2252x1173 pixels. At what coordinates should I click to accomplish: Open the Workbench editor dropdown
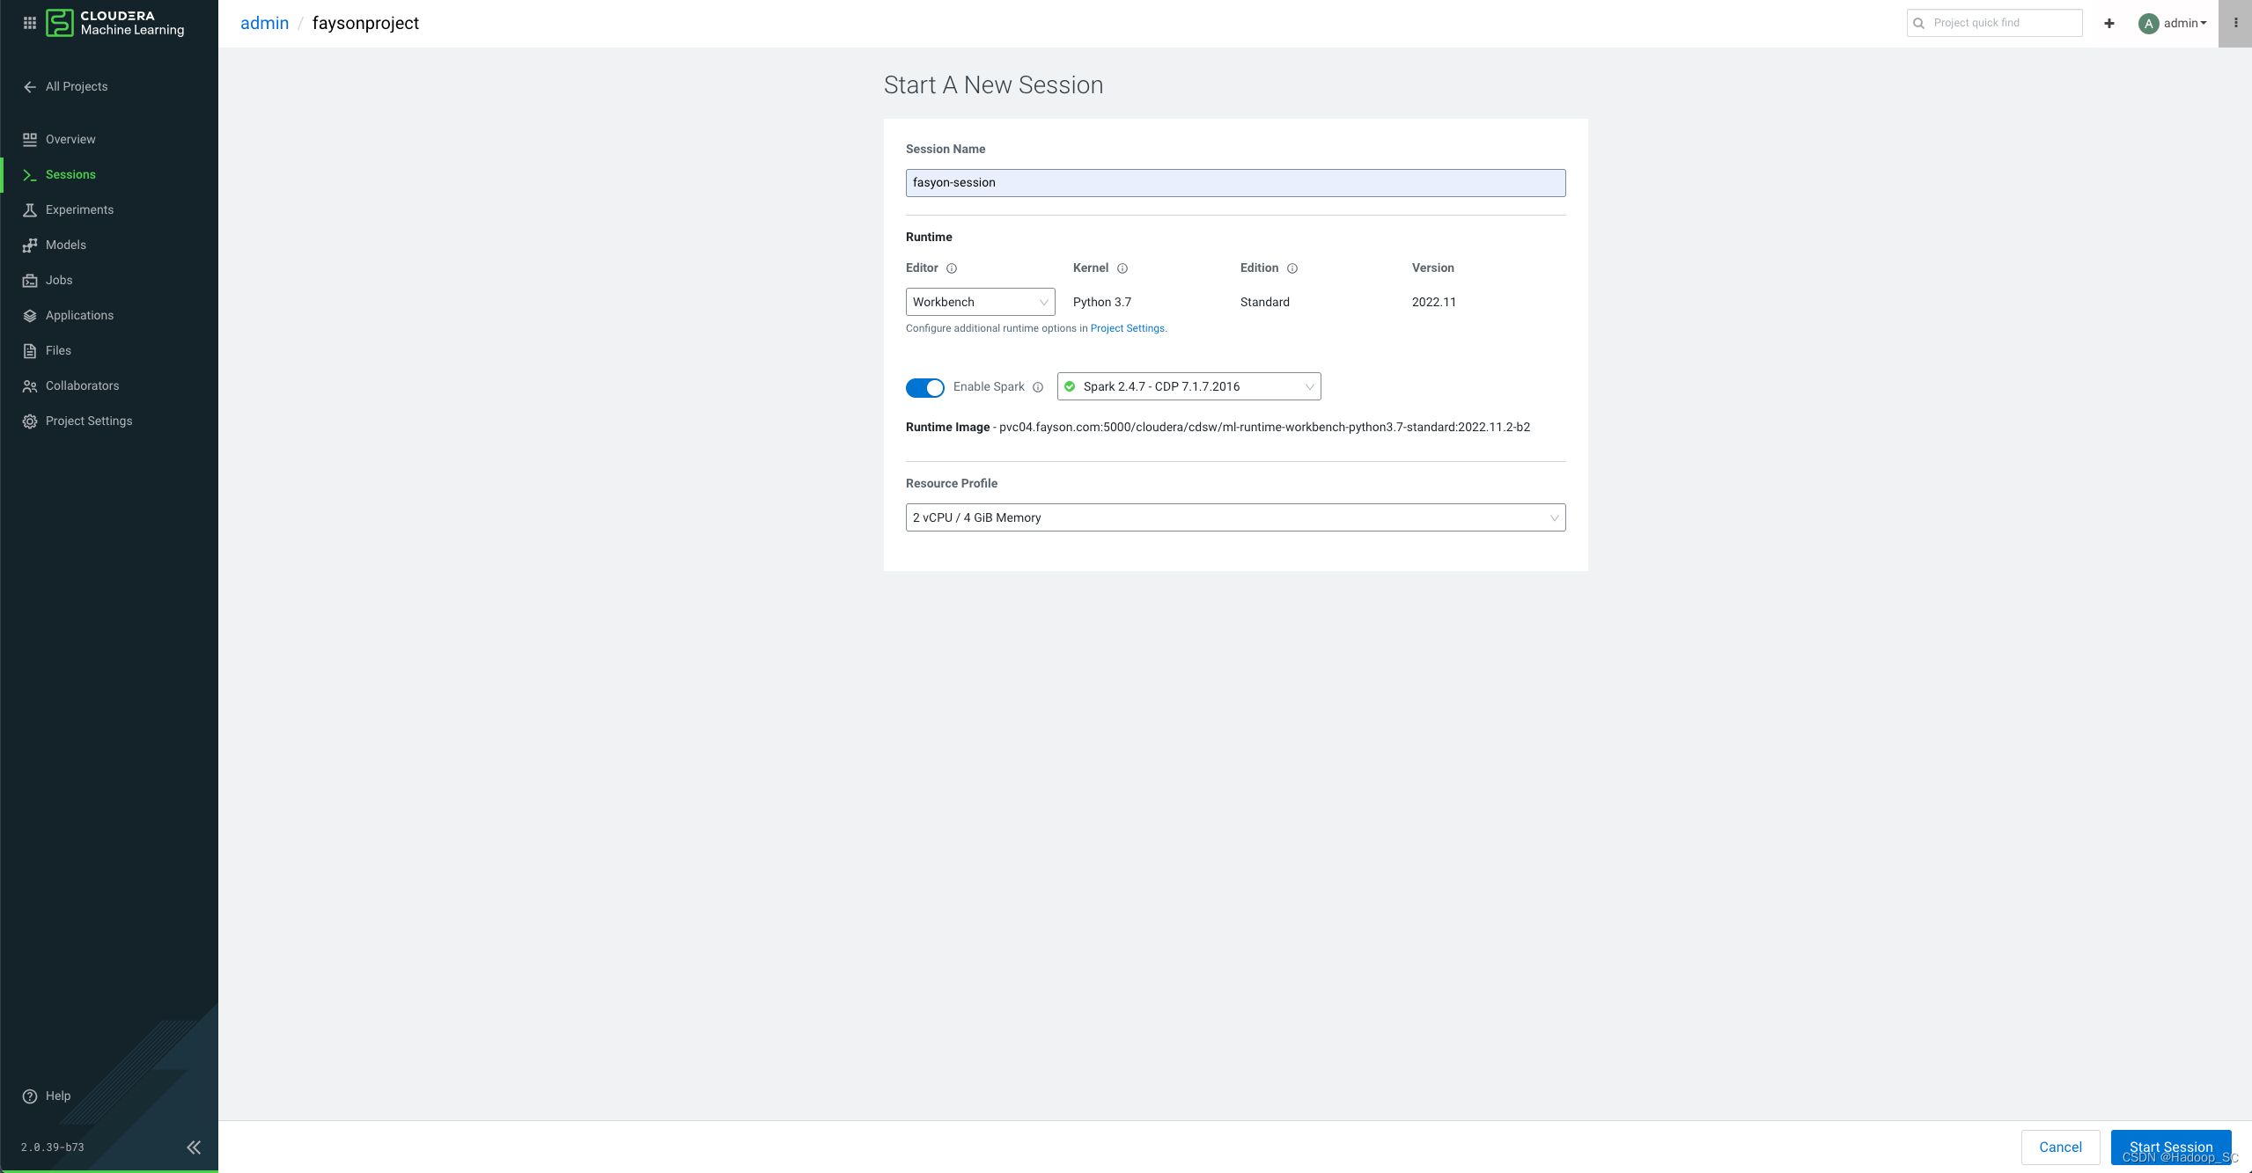(x=980, y=302)
